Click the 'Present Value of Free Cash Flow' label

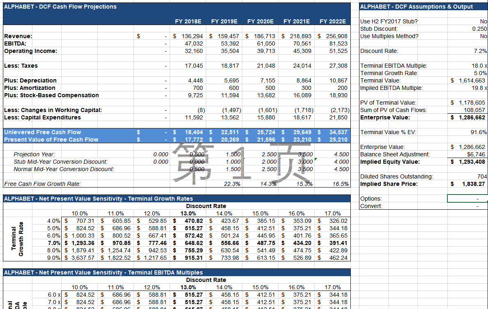pyautogui.click(x=51, y=140)
